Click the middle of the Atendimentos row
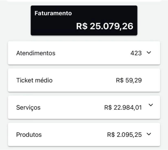The height and width of the screenshot is (150, 168). pos(84,53)
